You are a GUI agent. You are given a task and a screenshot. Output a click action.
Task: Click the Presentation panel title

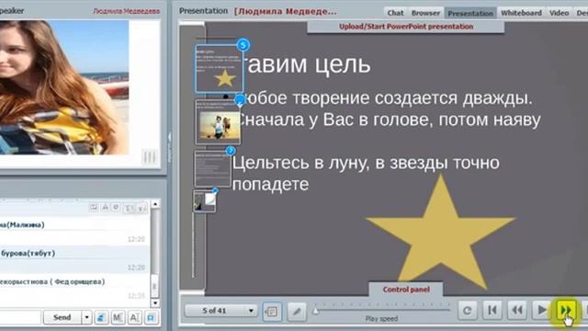[x=203, y=11]
